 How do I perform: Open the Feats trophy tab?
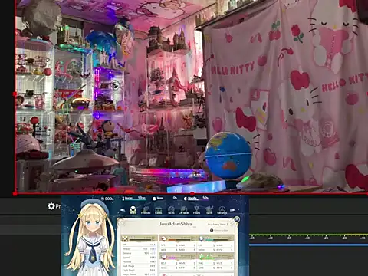196,210
